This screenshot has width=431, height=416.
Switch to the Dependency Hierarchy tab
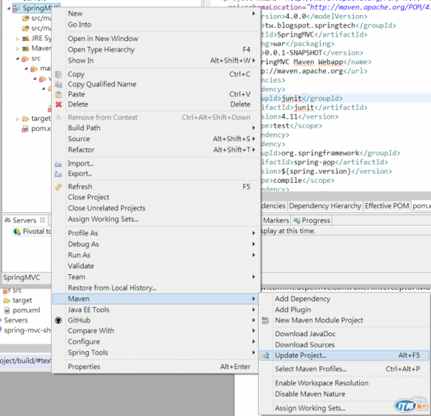325,206
